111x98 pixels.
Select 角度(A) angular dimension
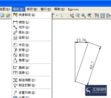coord(32,60)
